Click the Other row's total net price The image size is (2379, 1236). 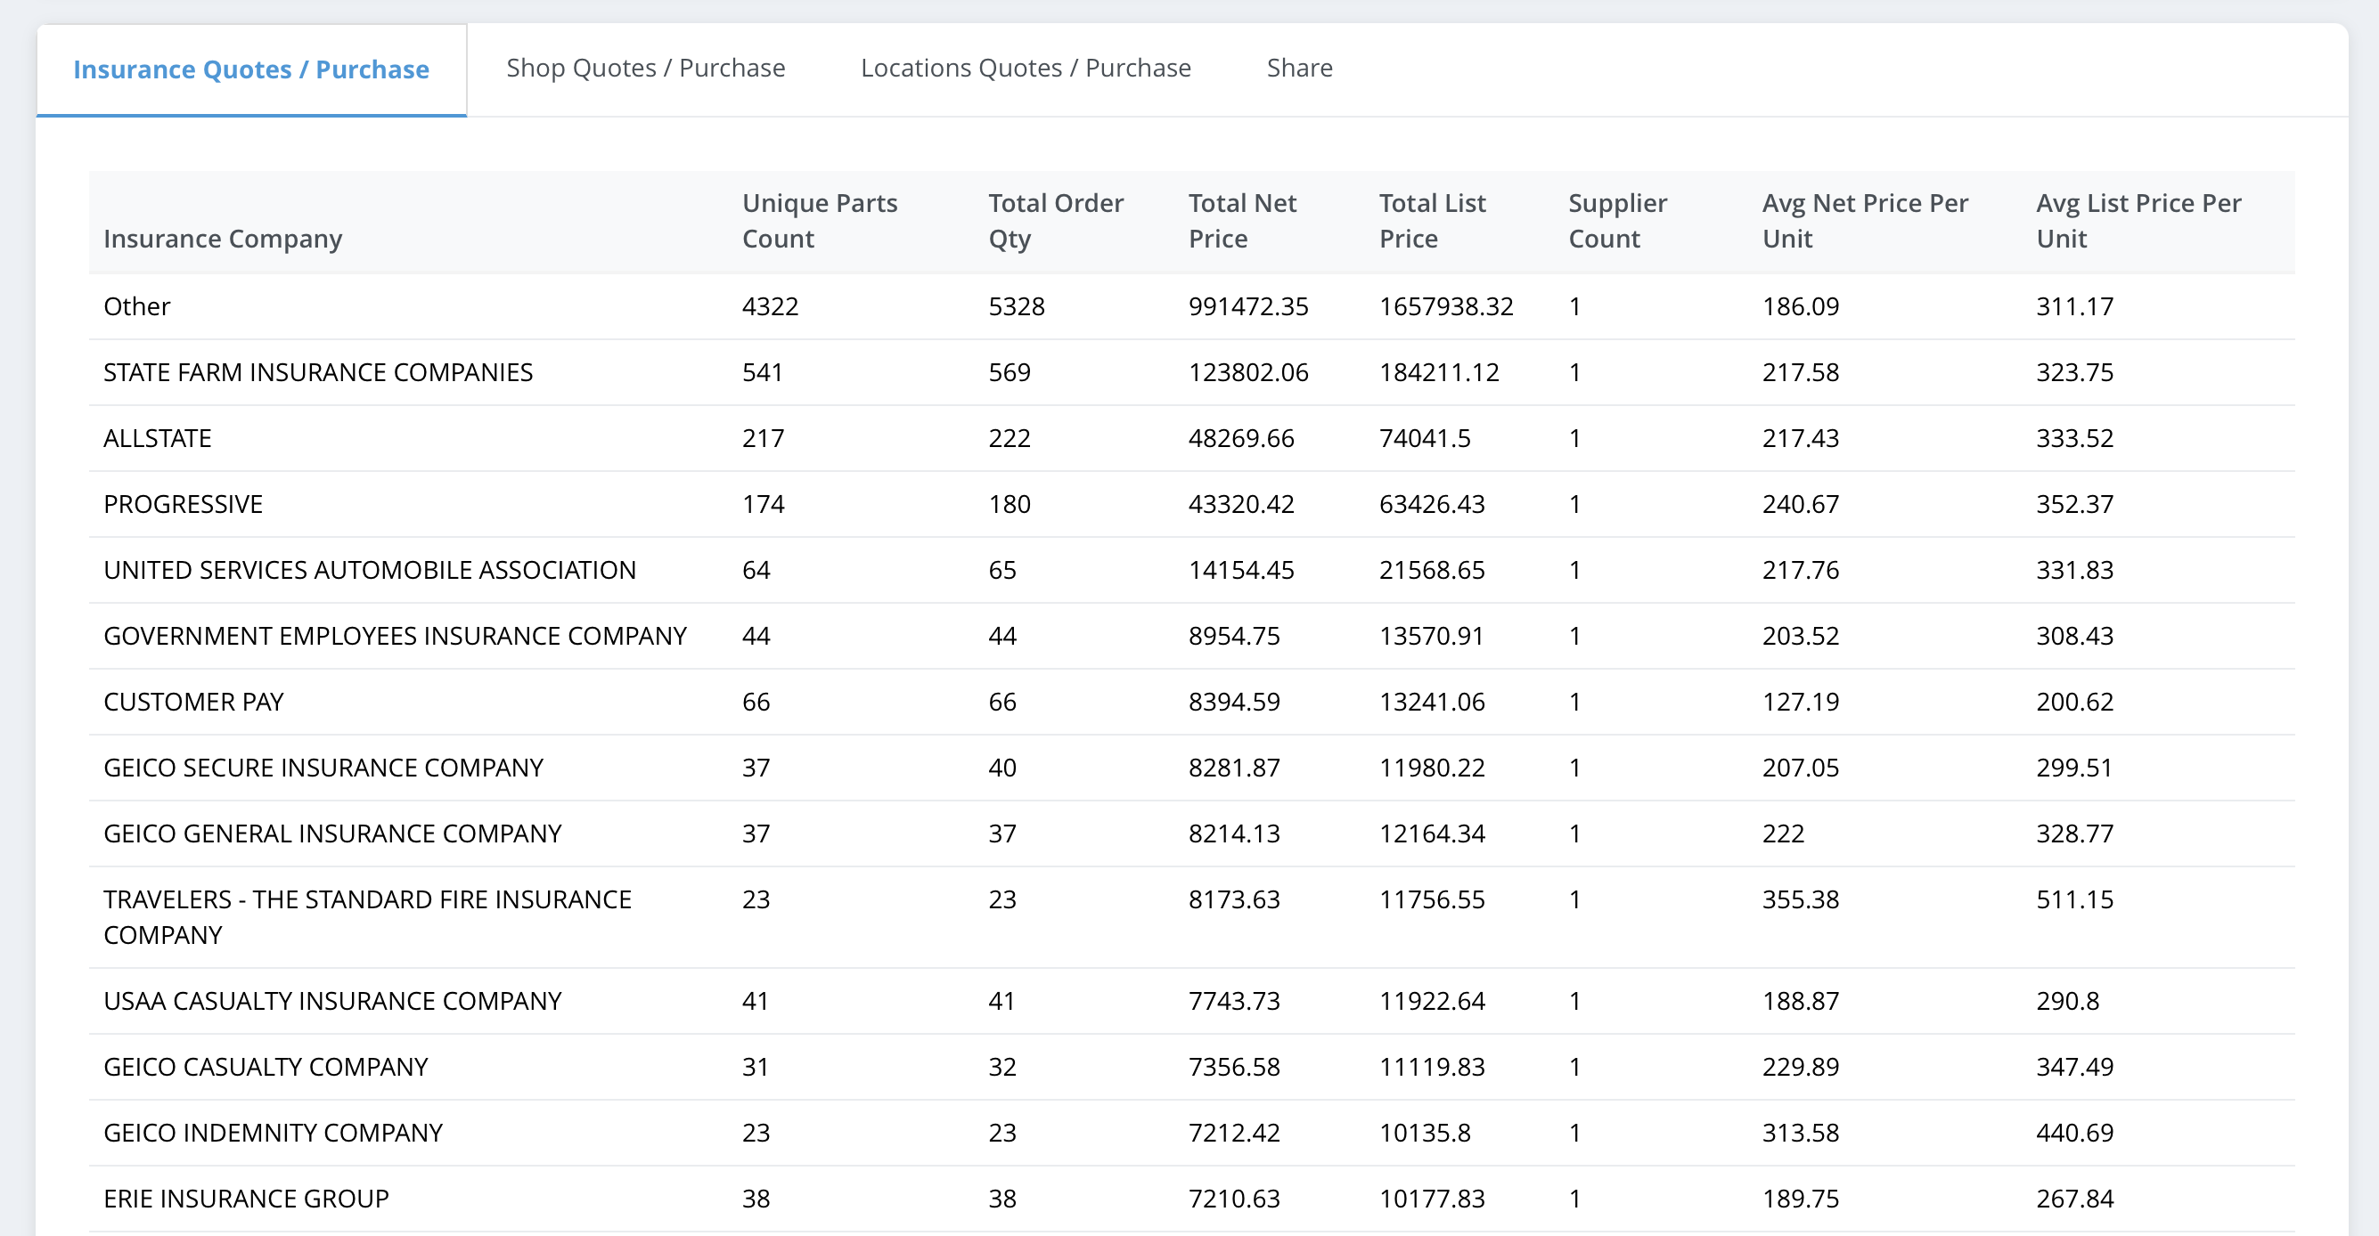(1247, 306)
